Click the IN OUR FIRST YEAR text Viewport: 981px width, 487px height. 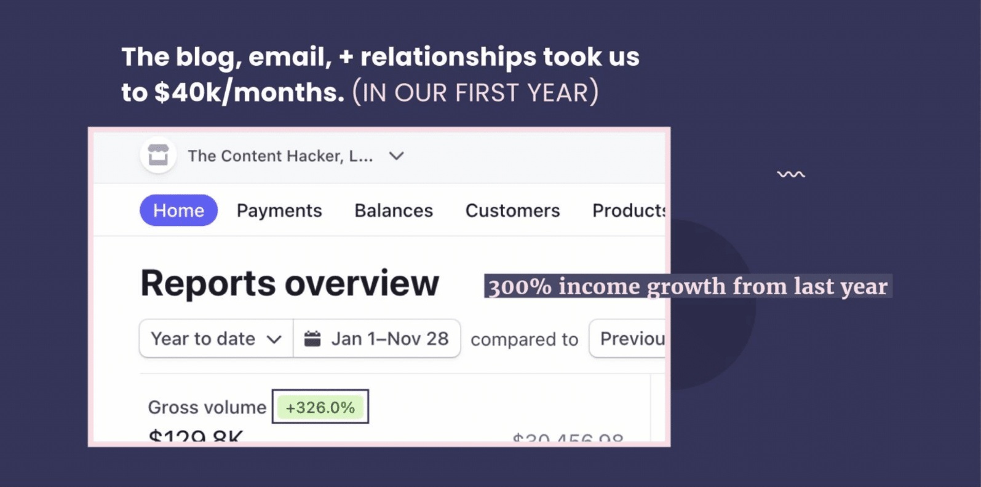tap(475, 93)
